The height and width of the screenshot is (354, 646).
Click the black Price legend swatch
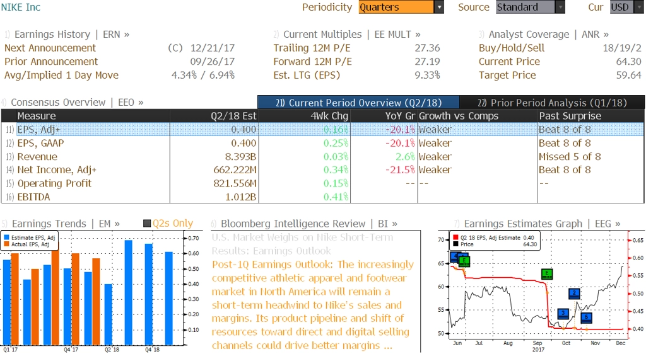click(x=455, y=244)
